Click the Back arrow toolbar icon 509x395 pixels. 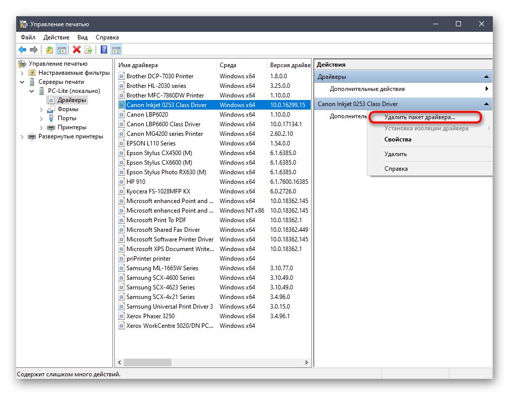click(x=22, y=50)
